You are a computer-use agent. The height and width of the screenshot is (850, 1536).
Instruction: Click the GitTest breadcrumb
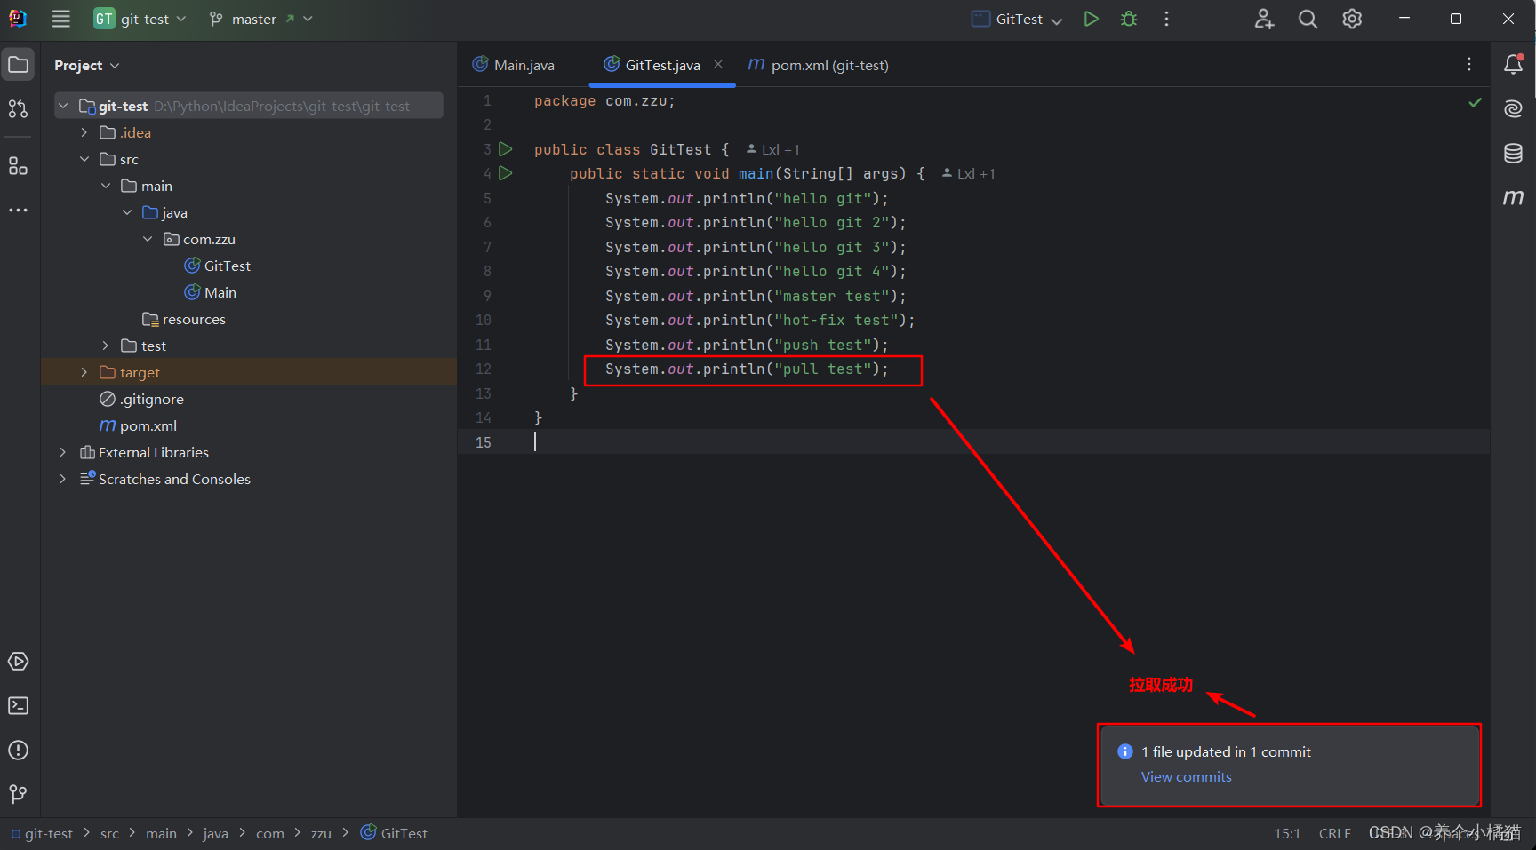[395, 833]
